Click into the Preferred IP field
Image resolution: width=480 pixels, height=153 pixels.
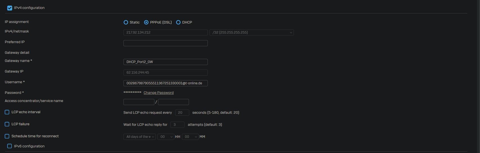(165, 43)
